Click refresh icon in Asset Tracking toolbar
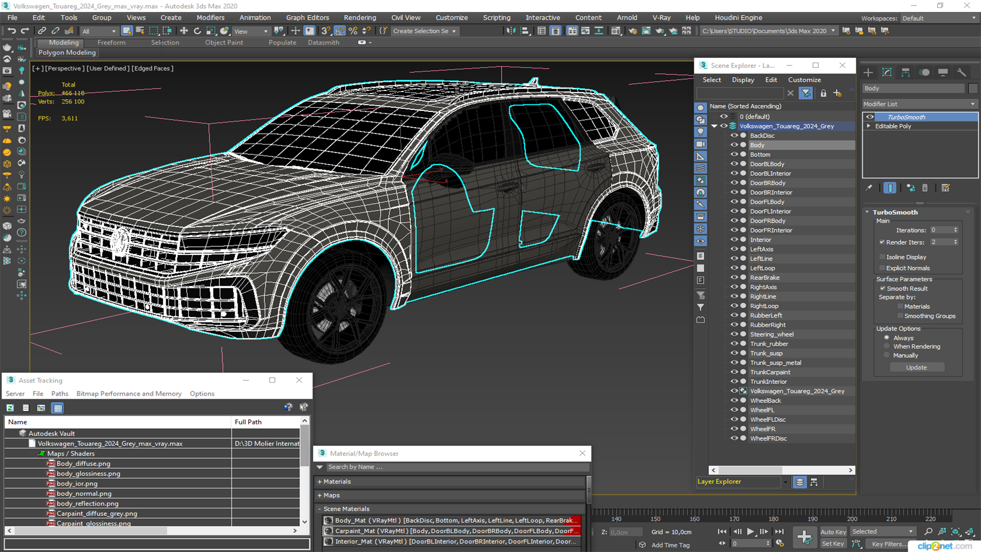The image size is (981, 552). (10, 408)
